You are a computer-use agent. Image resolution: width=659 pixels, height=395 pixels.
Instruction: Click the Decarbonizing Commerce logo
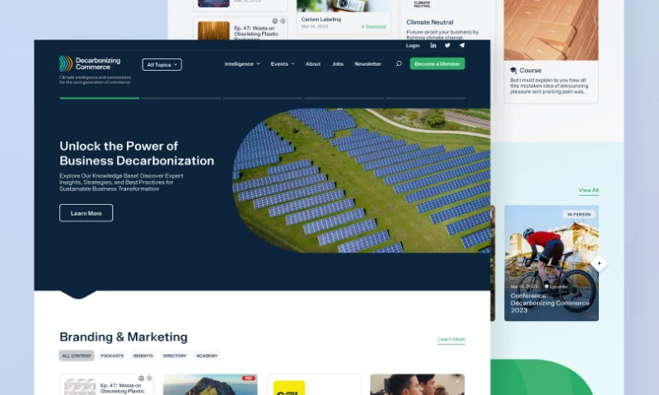pos(90,64)
